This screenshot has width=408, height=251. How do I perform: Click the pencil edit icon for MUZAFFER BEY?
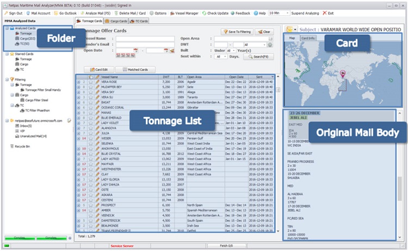(x=97, y=87)
